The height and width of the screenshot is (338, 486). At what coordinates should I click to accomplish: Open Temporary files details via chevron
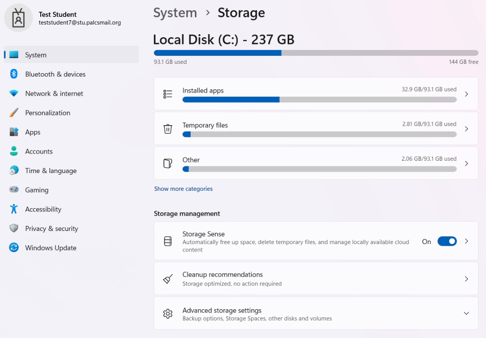point(467,129)
